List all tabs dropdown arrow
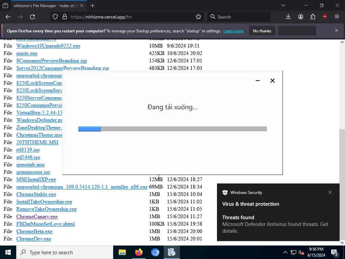The width and height of the screenshot is (345, 259). 283,5
